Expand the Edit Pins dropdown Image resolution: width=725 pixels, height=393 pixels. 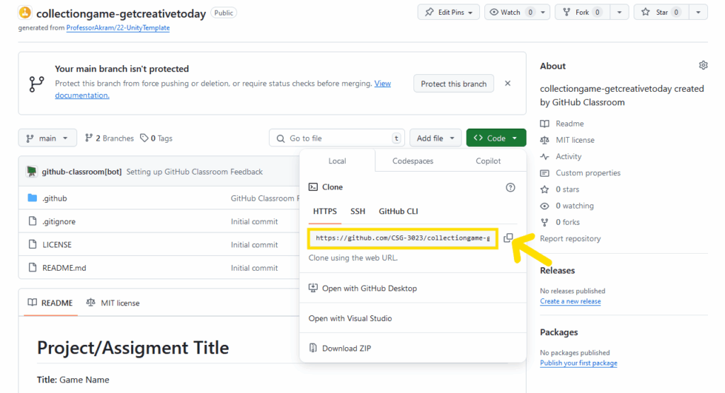pyautogui.click(x=448, y=13)
